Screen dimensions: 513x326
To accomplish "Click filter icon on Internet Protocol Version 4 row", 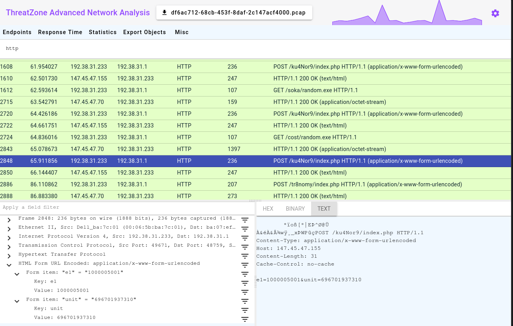I will pos(245,238).
